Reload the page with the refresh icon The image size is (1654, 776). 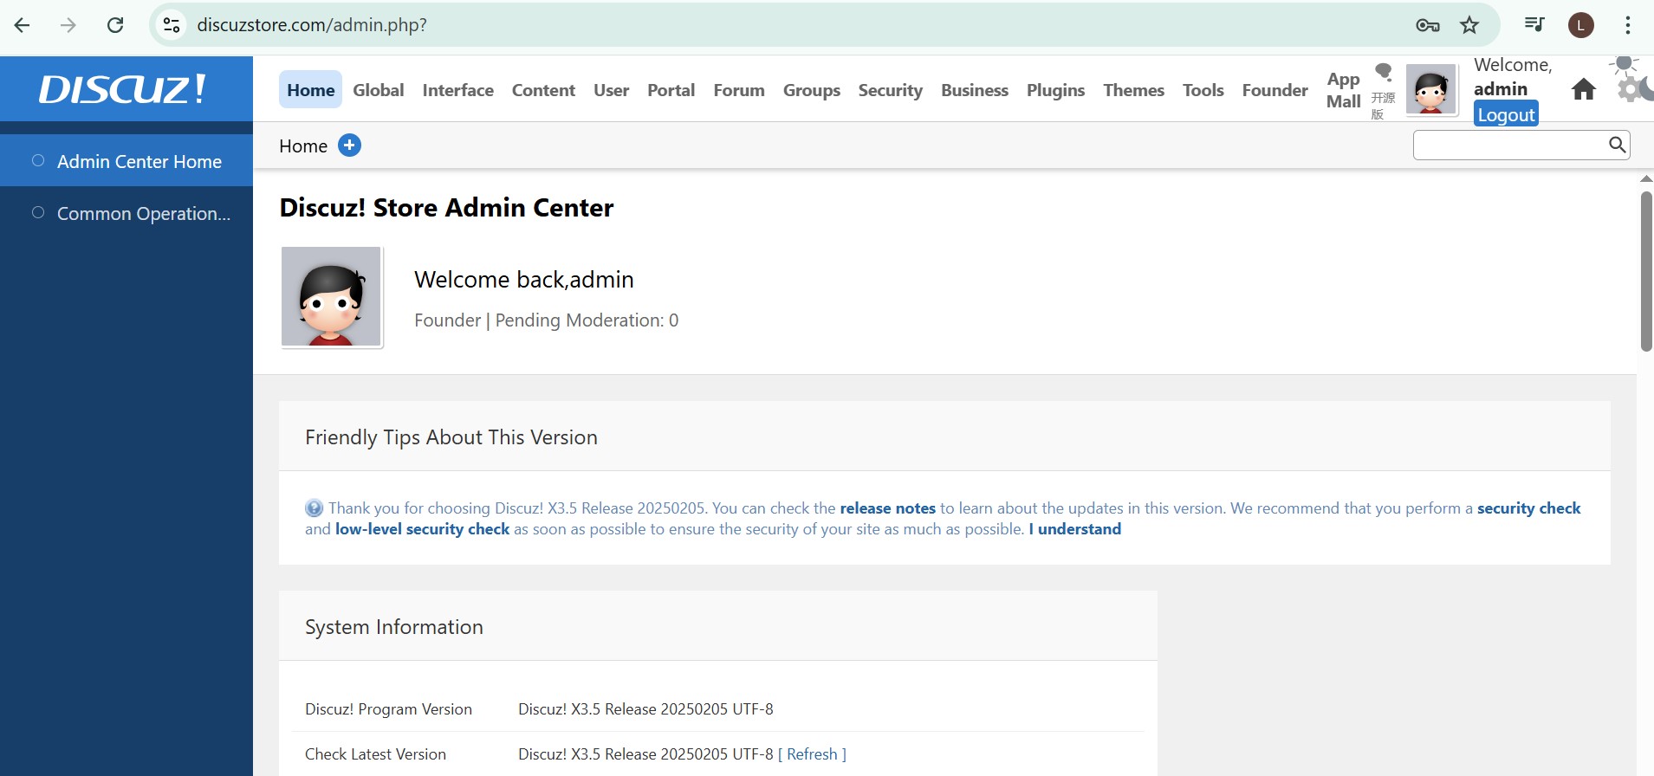115,25
